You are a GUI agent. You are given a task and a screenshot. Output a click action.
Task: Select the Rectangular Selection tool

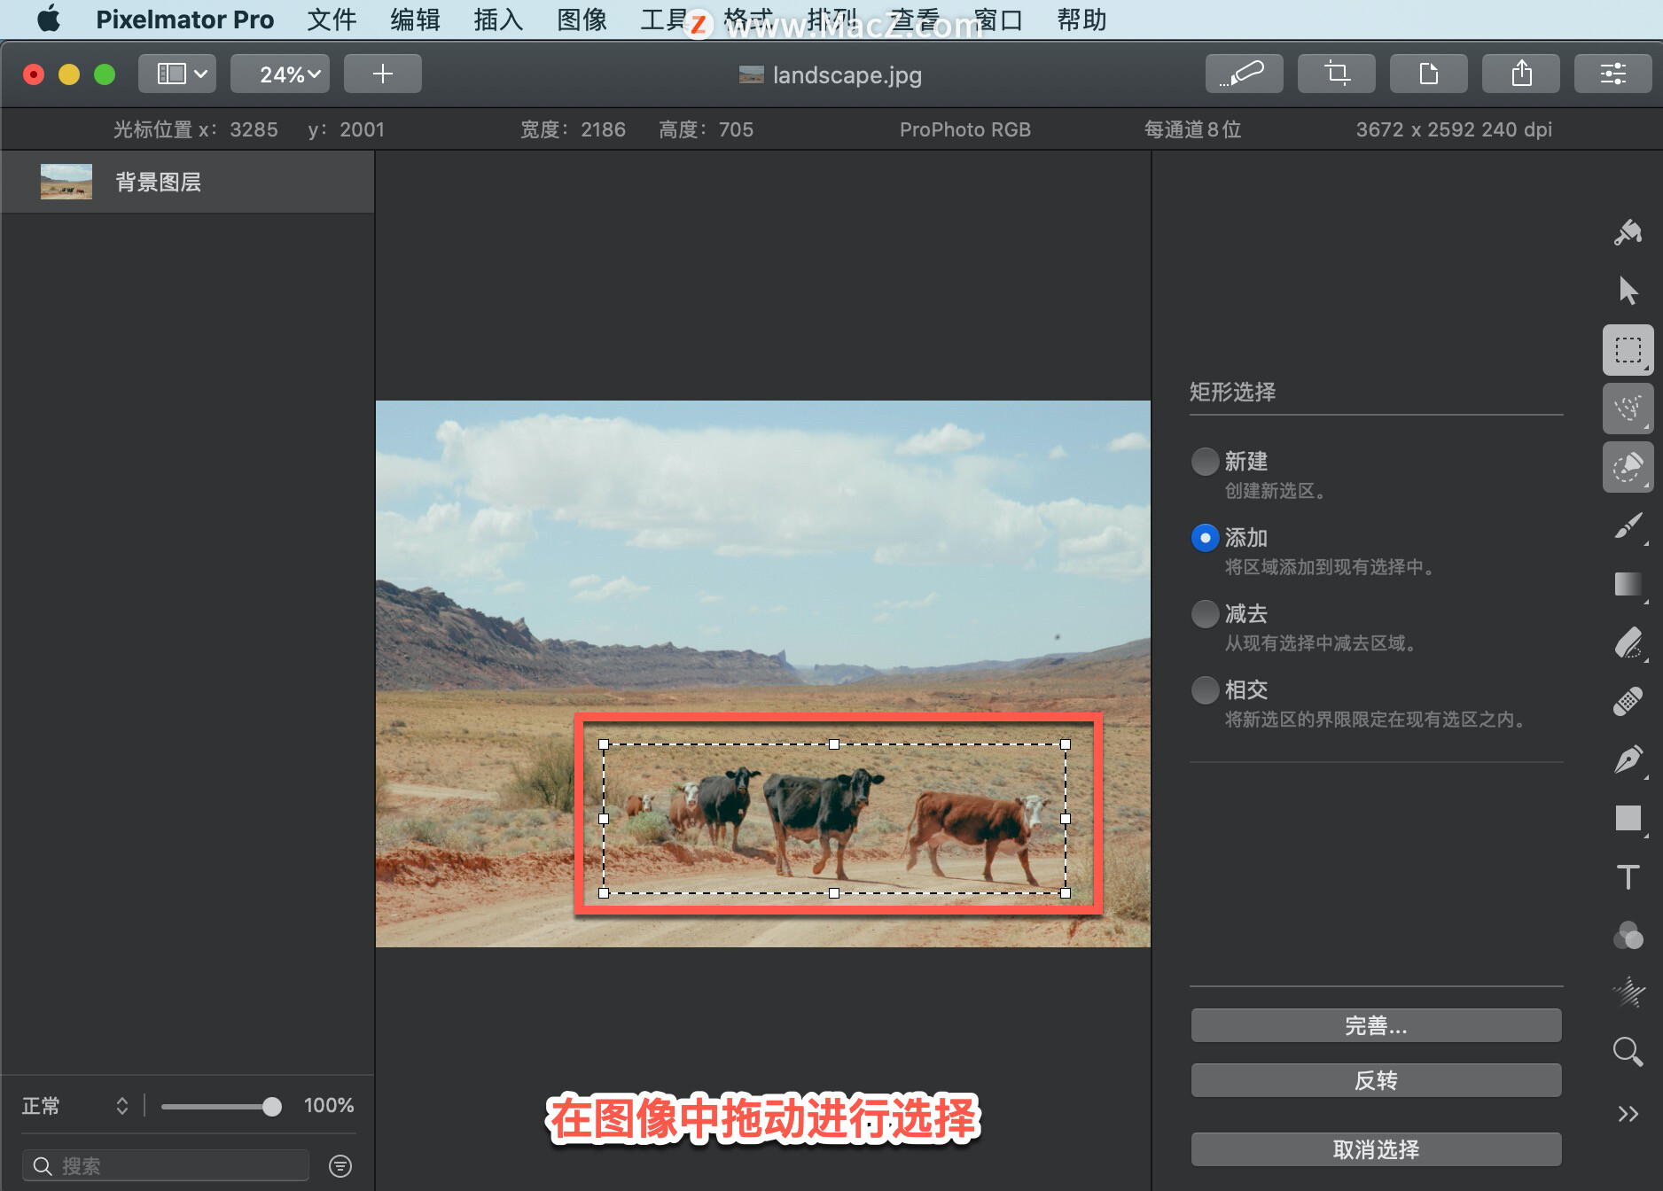[1628, 349]
